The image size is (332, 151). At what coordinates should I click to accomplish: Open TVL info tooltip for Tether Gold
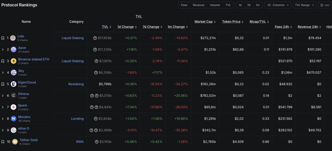97,142
